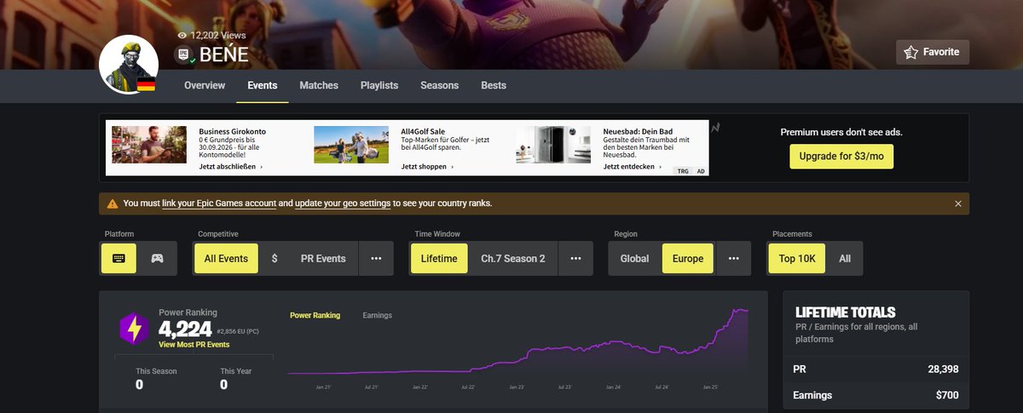Image resolution: width=1023 pixels, height=413 pixels.
Task: Select All placements filter
Action: [x=845, y=259]
